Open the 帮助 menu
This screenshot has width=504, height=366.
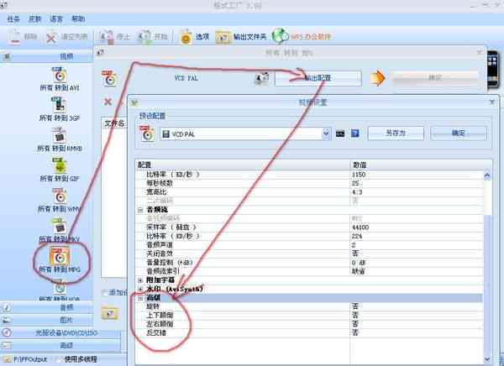[x=78, y=19]
